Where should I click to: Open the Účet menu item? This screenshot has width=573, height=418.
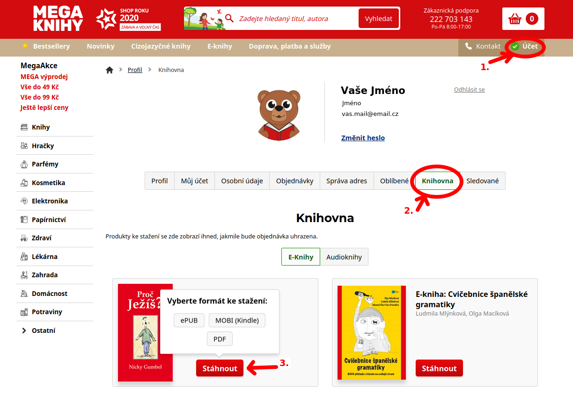[x=525, y=46]
